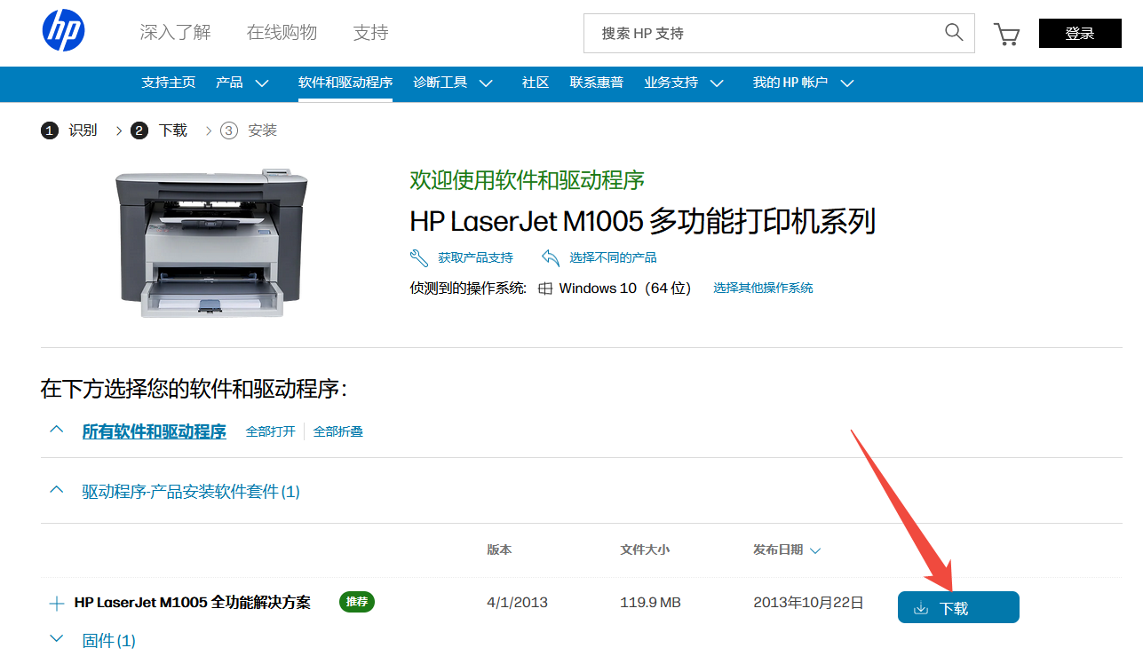Expand the 固件 (1) chevron
Image resolution: width=1143 pixels, height=664 pixels.
[x=57, y=638]
